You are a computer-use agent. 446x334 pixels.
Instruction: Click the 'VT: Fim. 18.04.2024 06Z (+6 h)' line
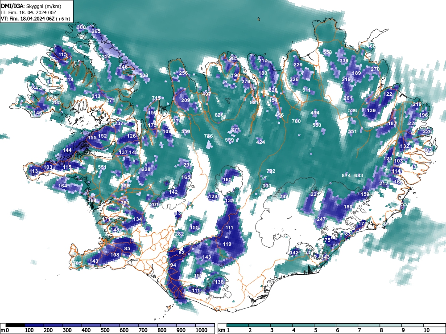click(x=35, y=19)
